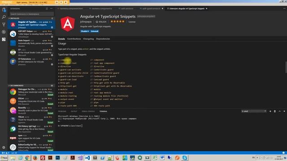Screen dimensions: 287x161
Task: Open Word from the Windows taskbar
Action: tap(162, 158)
